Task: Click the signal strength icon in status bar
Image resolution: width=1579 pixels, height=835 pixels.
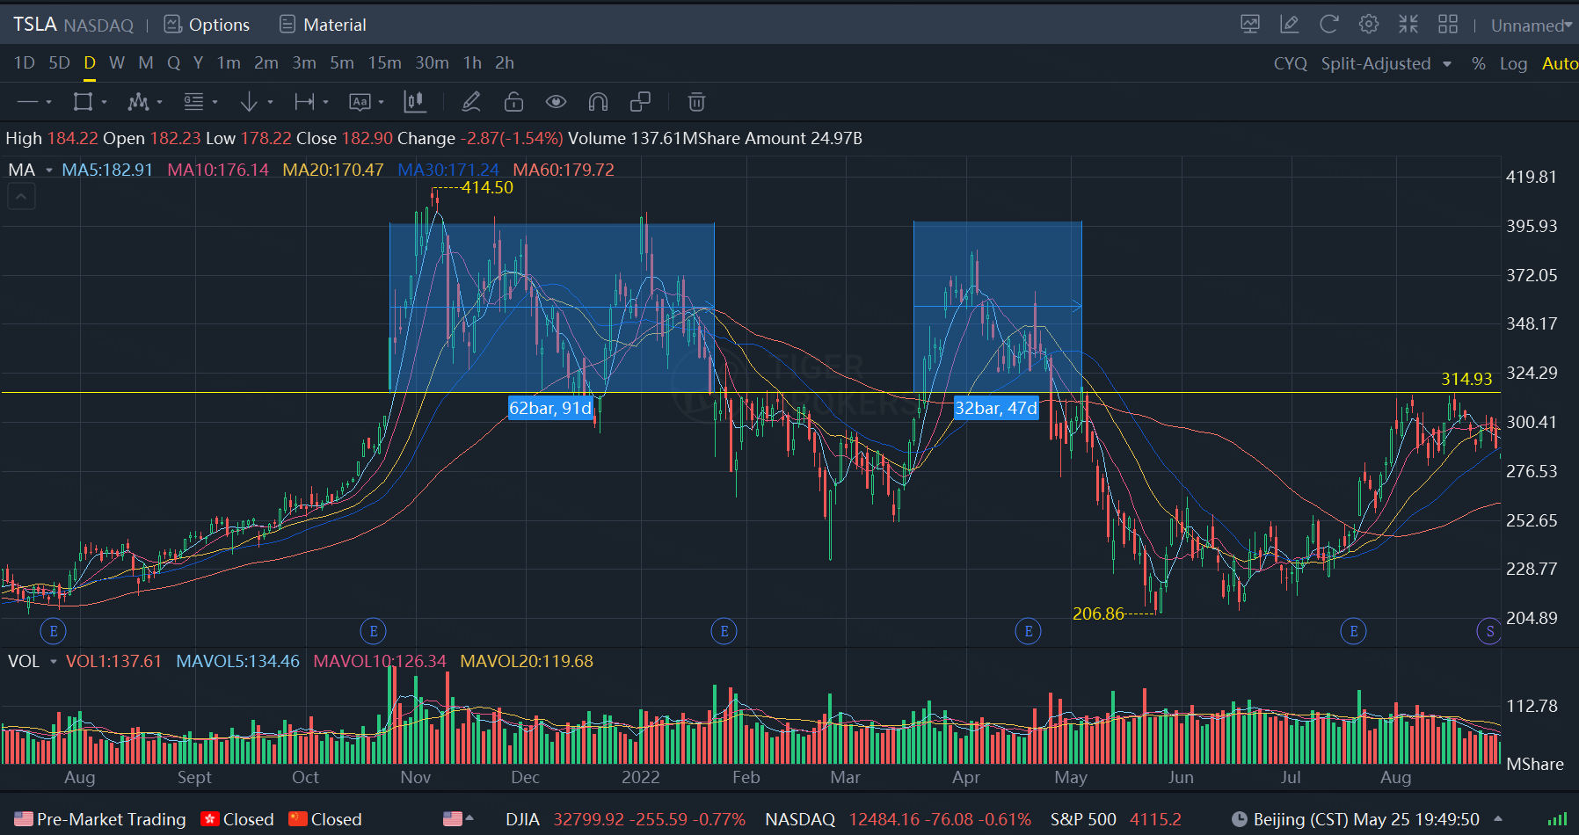Action: 1557,819
